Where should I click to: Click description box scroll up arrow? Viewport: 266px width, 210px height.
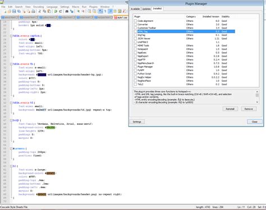pyautogui.click(x=257, y=92)
